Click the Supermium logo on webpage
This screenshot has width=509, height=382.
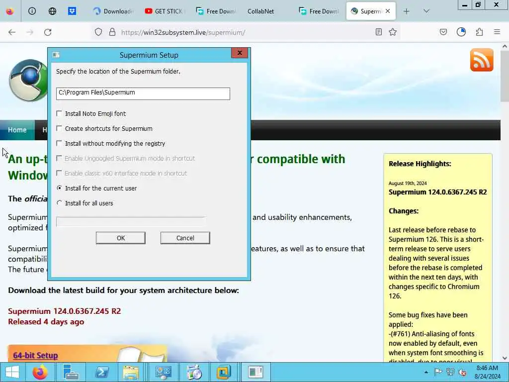coord(28,81)
